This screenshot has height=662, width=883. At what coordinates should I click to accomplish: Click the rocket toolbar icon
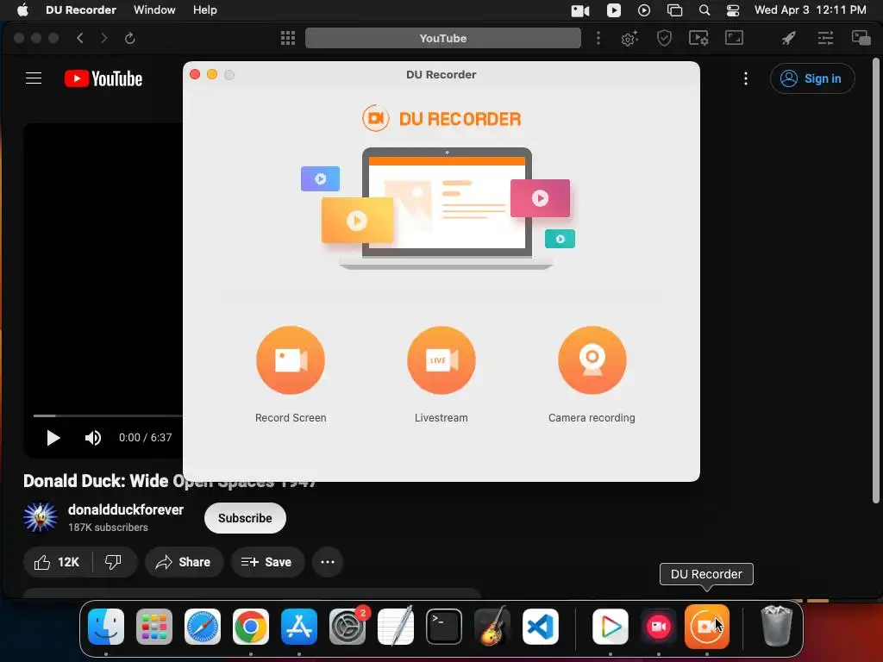(788, 38)
